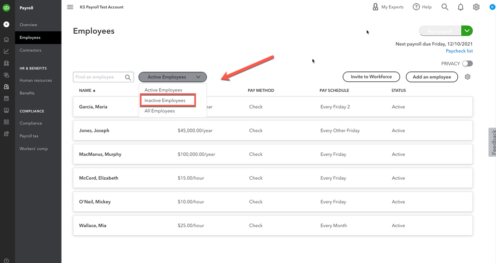The image size is (496, 263).
Task: Open O'Neil, Mickey employee row
Action: pos(273,201)
